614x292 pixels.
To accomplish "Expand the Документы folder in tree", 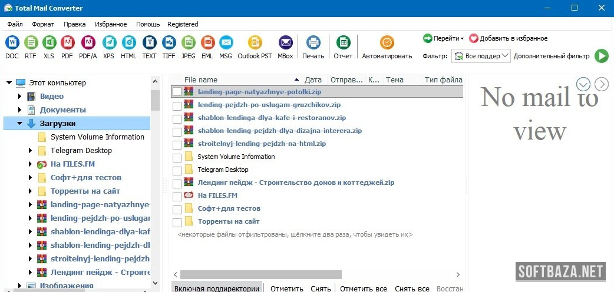I will point(19,110).
